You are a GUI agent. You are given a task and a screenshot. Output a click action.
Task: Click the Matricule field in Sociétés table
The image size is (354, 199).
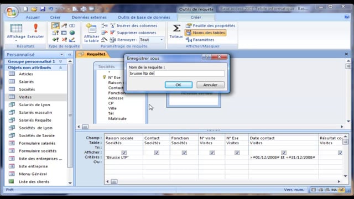click(117, 118)
